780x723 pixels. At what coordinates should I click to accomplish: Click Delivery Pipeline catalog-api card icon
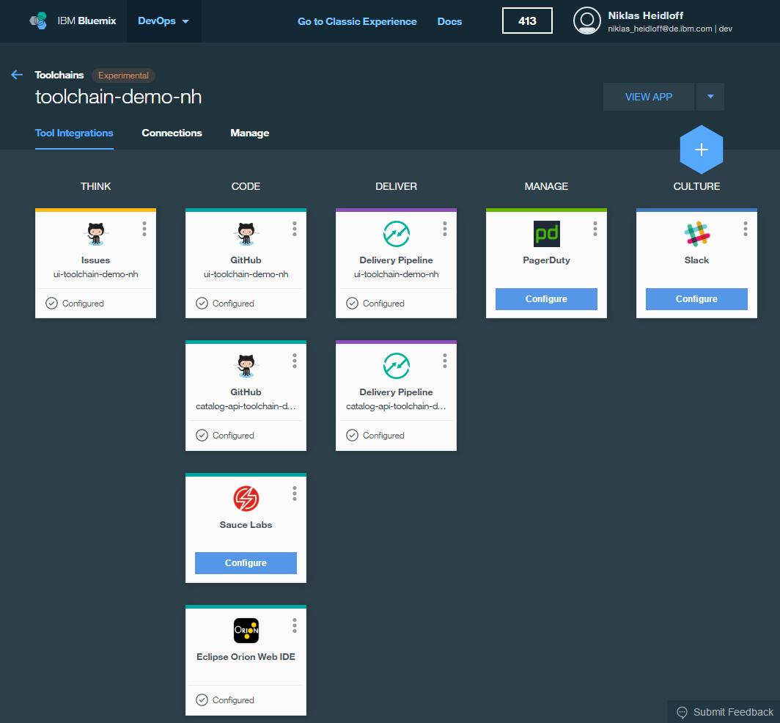[x=397, y=366]
